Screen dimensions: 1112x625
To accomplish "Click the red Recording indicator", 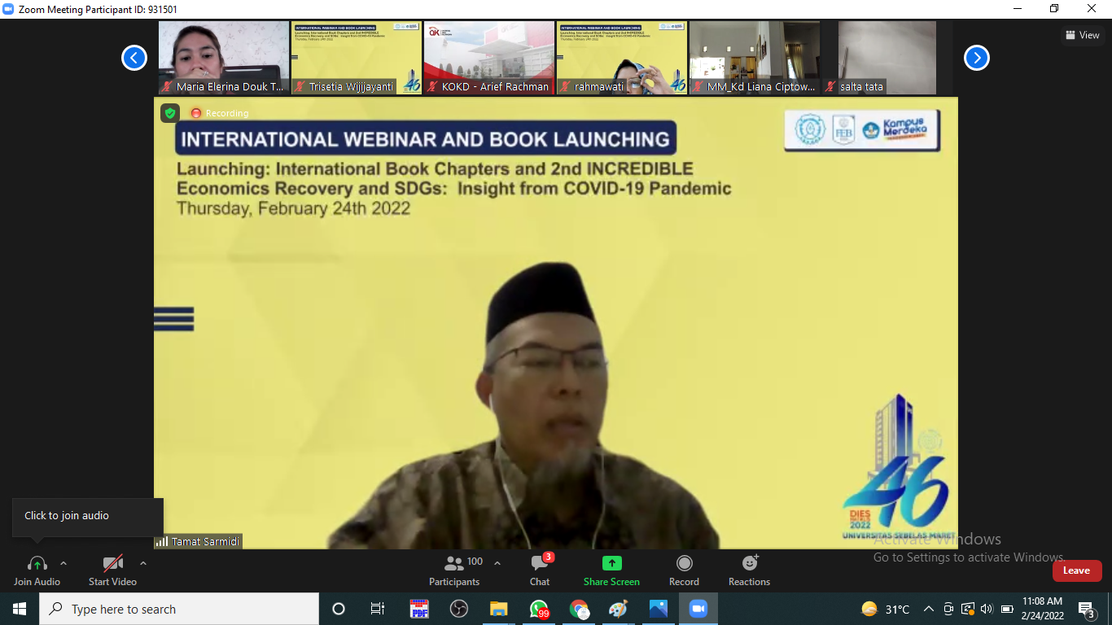I will [220, 113].
